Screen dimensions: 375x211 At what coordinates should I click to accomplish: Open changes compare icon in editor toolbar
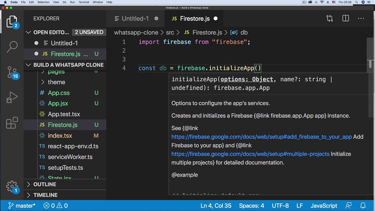coord(330,18)
